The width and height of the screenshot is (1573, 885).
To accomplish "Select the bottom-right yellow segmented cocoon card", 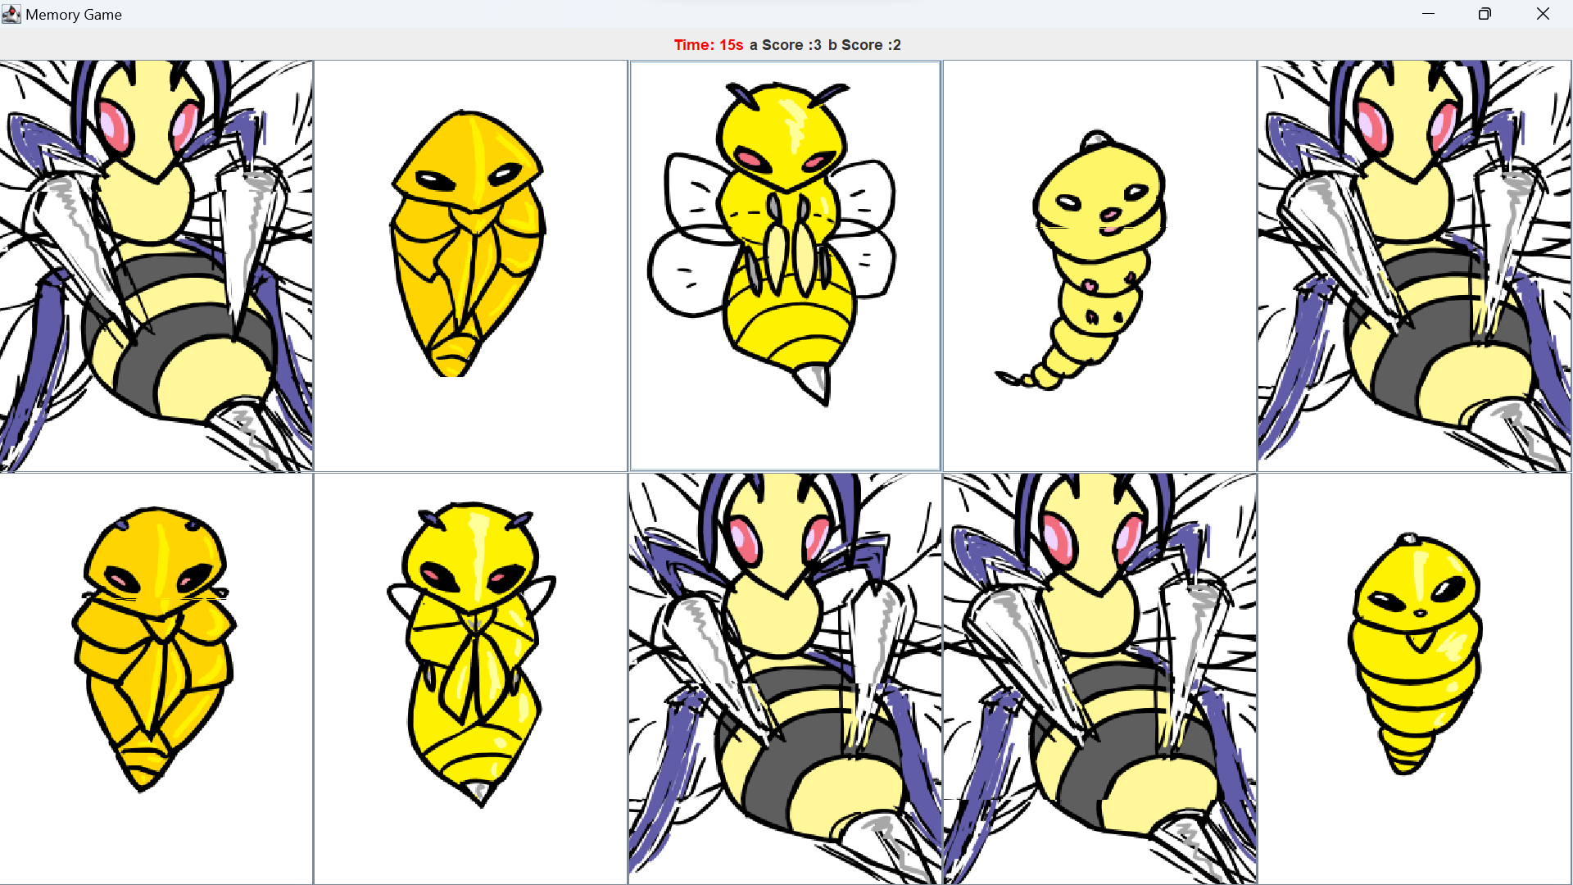I will [1414, 678].
